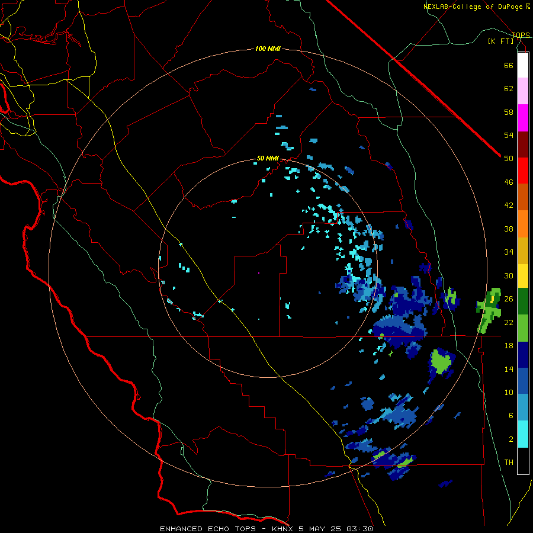
Task: Click the legend value 22
Action: [x=509, y=322]
